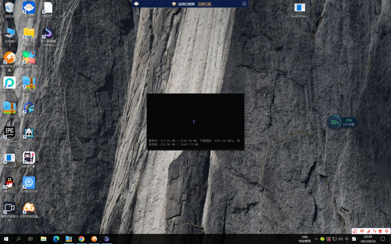Toggle the moon half-width mode on IME bar
This screenshot has height=244, width=391.
click(368, 231)
